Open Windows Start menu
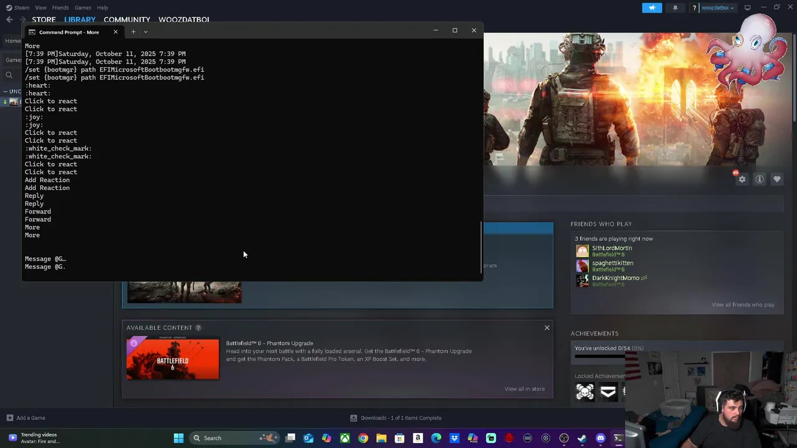 pyautogui.click(x=179, y=438)
